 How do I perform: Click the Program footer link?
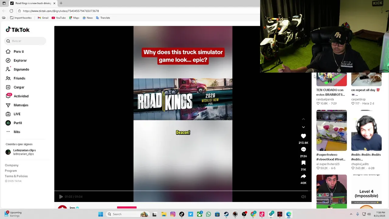[x=11, y=171]
